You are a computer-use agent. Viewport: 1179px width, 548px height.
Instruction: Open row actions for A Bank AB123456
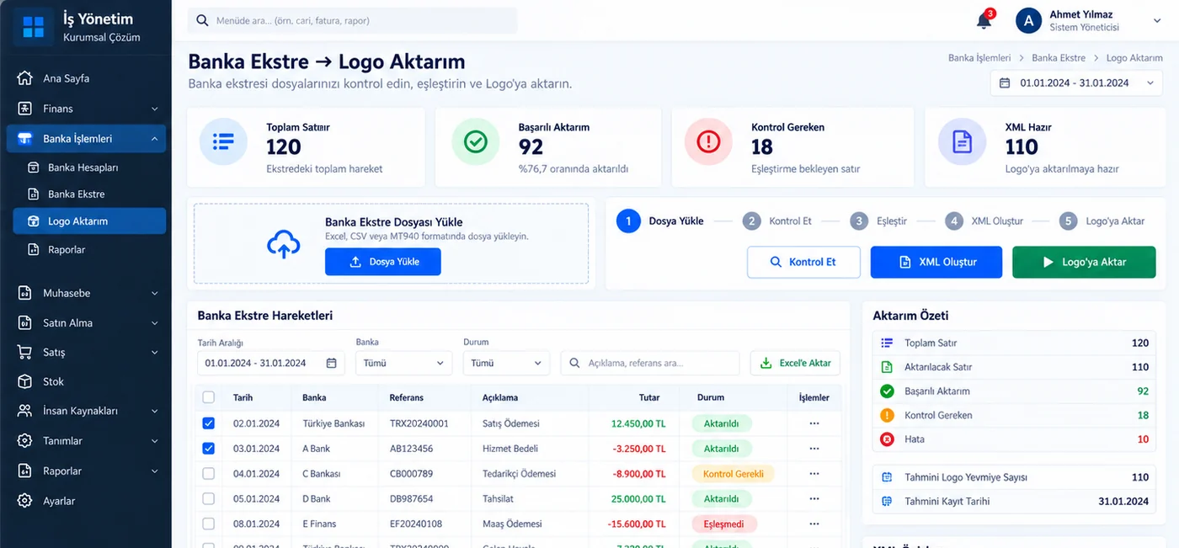point(814,449)
